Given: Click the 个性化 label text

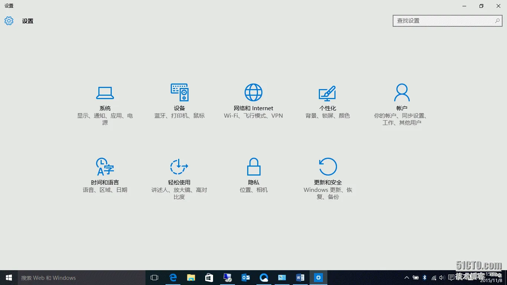Looking at the screenshot, I should (x=328, y=108).
